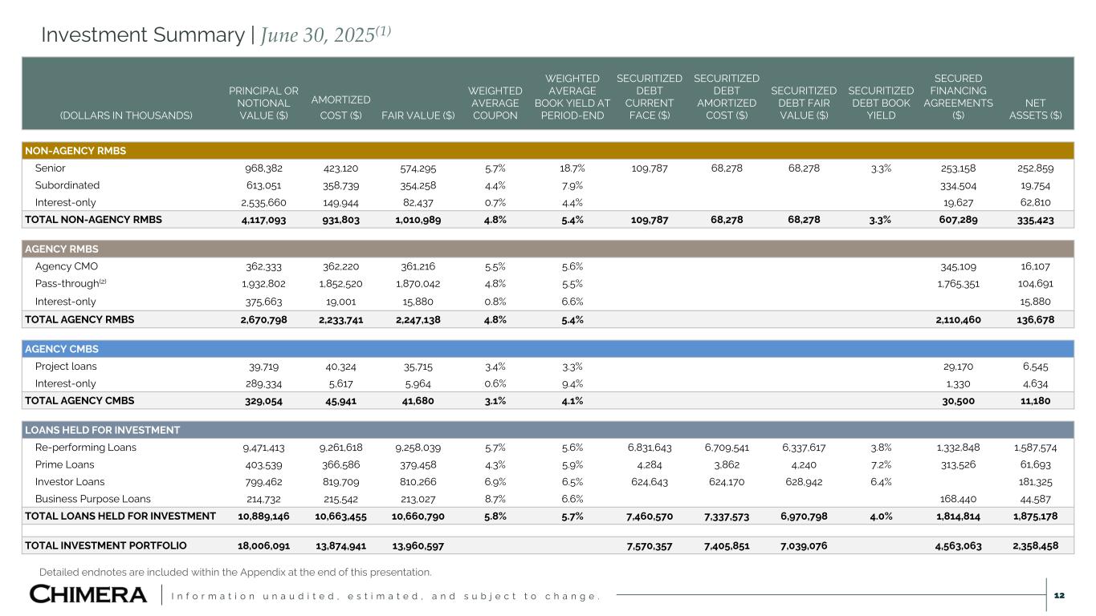This screenshot has width=1096, height=616.
Task: Click the page number 12
Action: click(x=1058, y=594)
